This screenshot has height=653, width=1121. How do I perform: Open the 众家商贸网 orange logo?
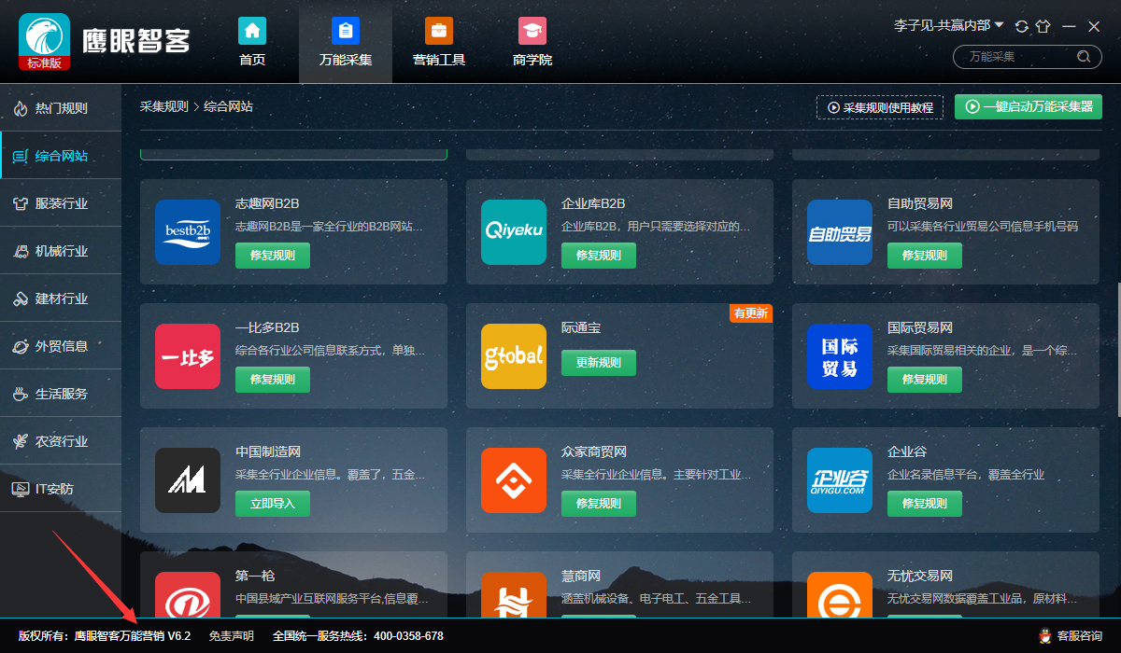pos(513,480)
